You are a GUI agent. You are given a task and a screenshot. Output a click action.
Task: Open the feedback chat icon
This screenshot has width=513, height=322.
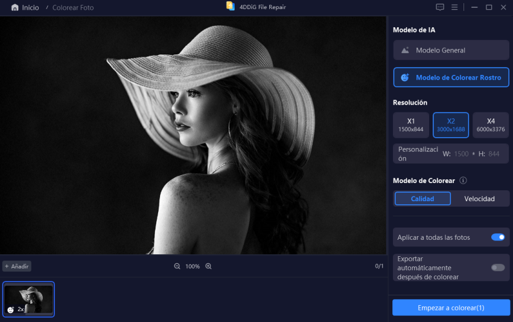coord(440,7)
